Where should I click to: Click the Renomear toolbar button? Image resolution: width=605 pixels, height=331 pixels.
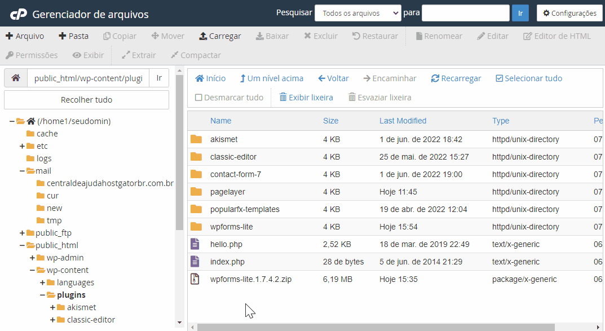439,36
